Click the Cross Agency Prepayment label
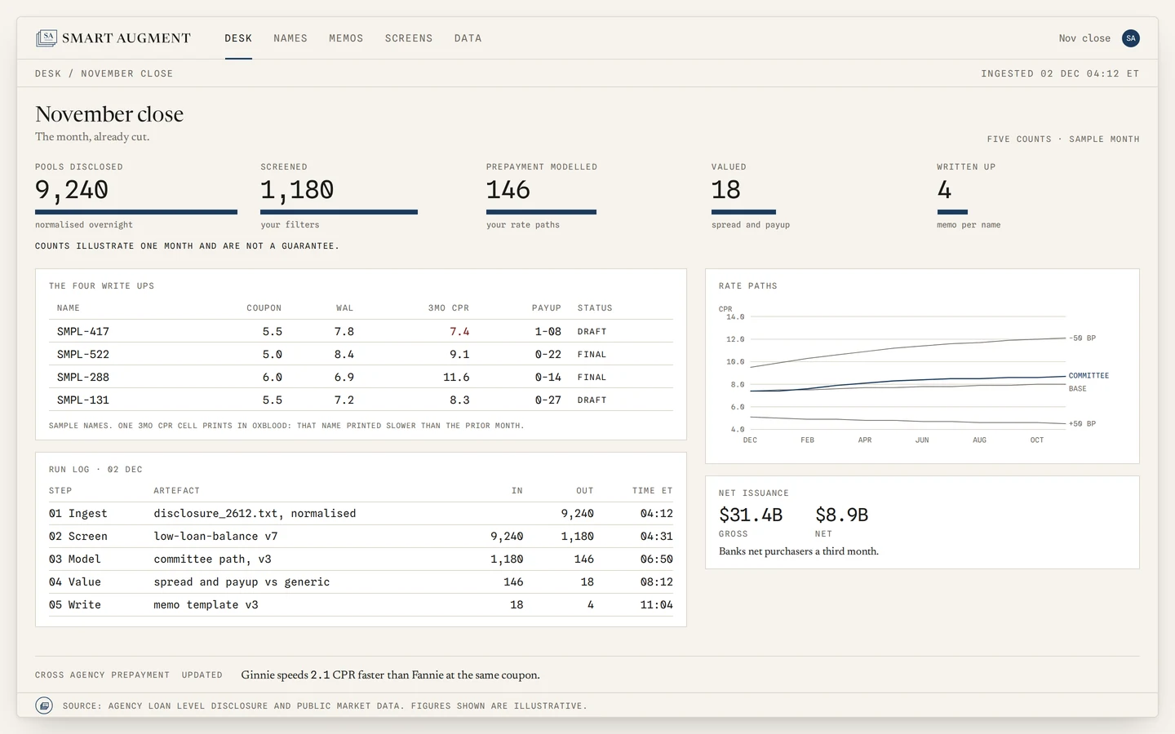 102,675
